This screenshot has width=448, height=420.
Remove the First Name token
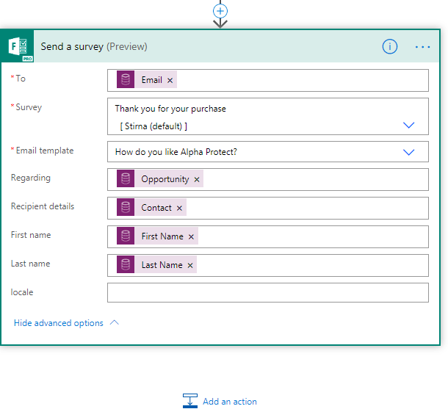(x=192, y=236)
